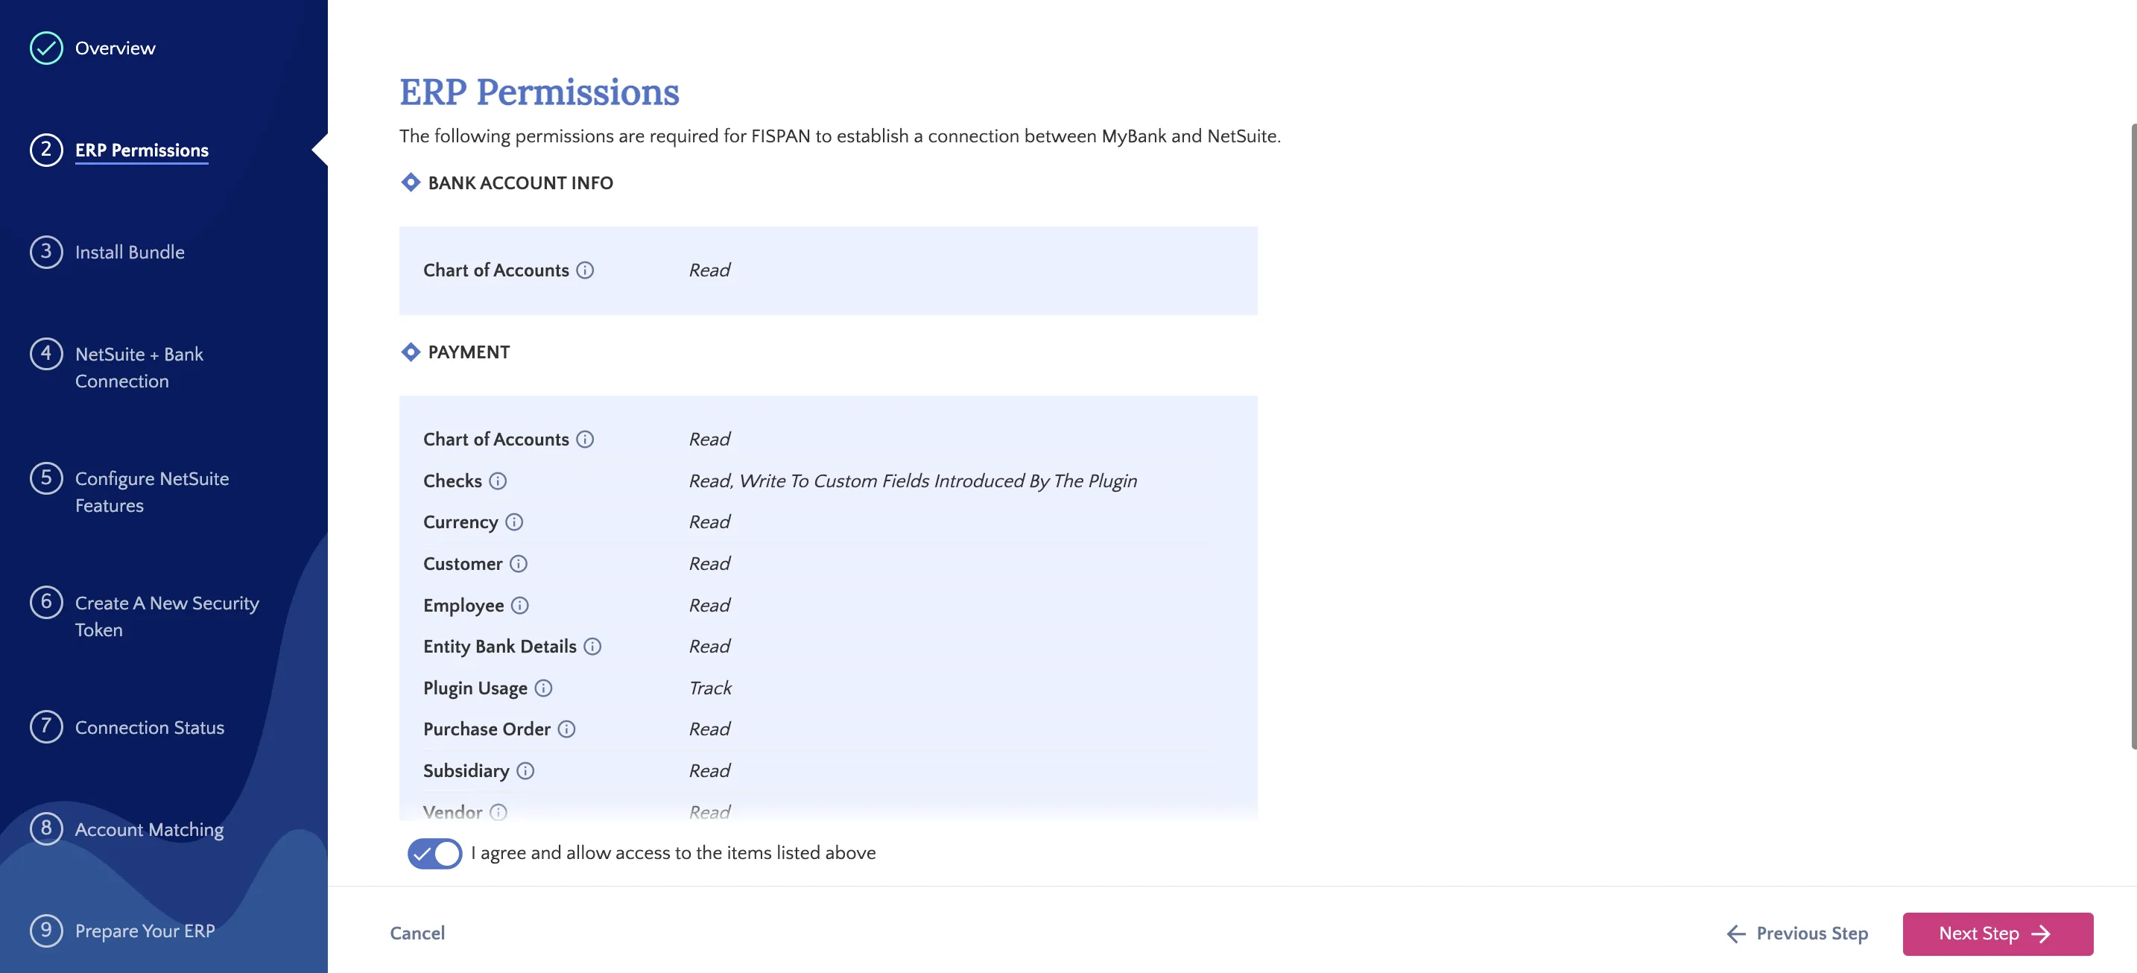2137x973 pixels.
Task: Click the diamond icon beside PAYMENT
Action: click(411, 352)
